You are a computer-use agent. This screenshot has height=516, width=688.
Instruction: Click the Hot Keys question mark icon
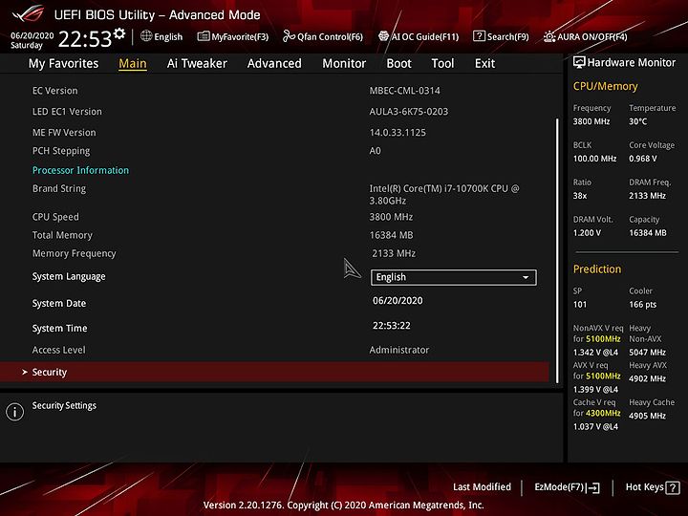click(673, 487)
